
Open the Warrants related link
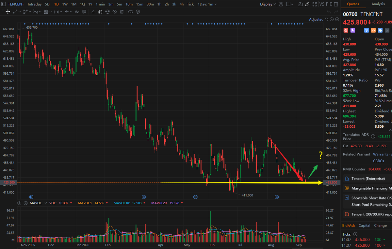point(382,154)
